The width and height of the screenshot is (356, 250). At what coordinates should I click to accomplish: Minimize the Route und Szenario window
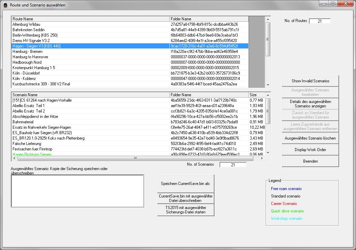tap(324, 4)
